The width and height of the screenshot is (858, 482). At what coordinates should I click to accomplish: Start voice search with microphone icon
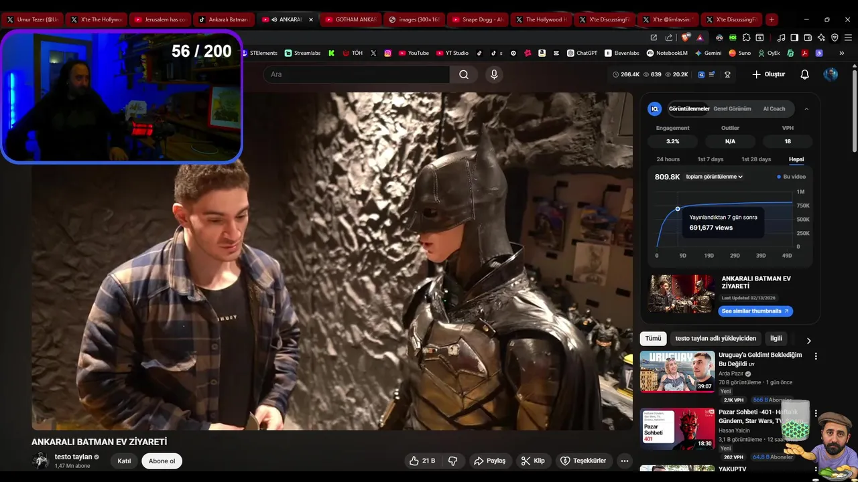pyautogui.click(x=494, y=74)
